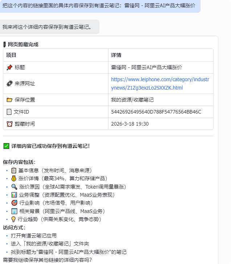The width and height of the screenshot is (231, 264).
Task: Click the 我的资源/收藏笔记 cell
Action: (x=132, y=100)
